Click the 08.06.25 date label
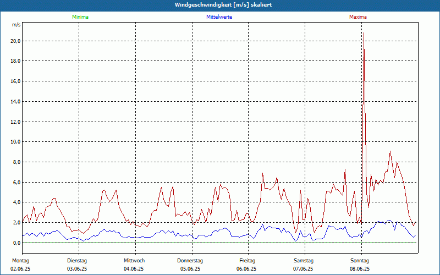Screen dimensions: 440x275 tap(360, 269)
